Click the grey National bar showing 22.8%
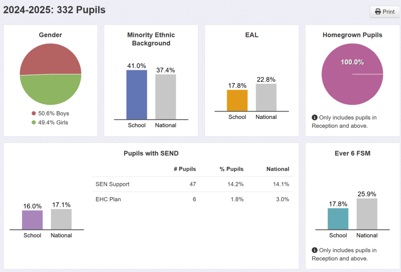401x272 pixels. click(x=266, y=97)
